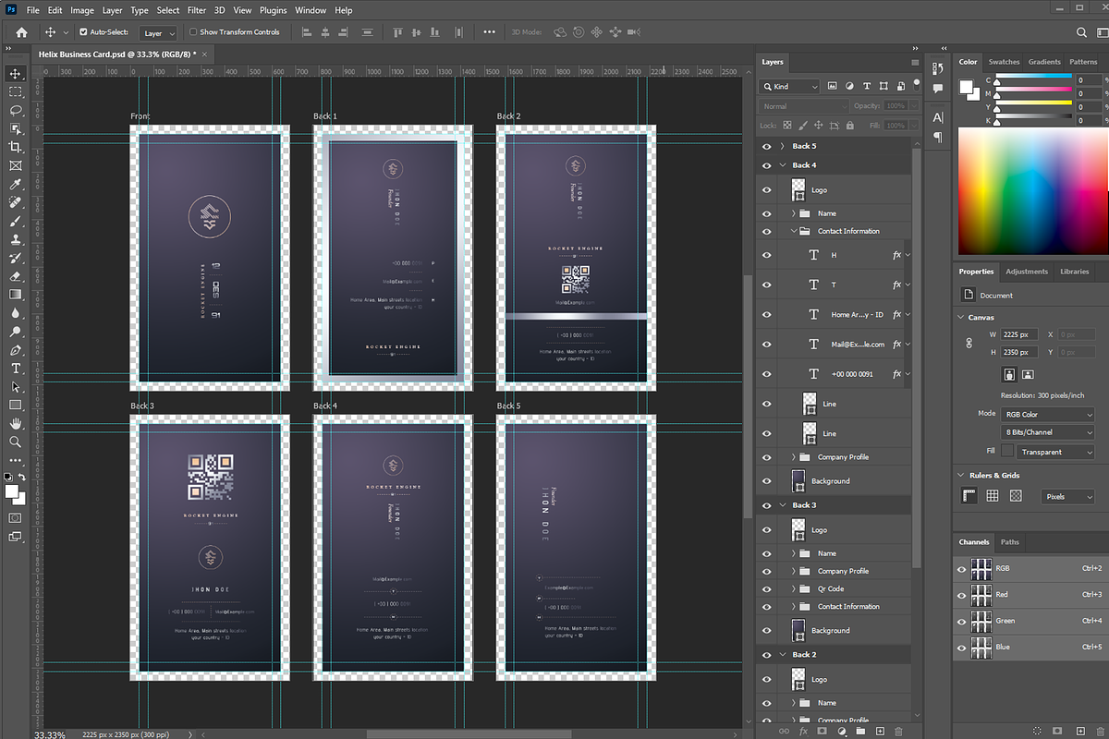This screenshot has height=739, width=1109.
Task: Expand the Back 5 layer group
Action: [x=782, y=146]
